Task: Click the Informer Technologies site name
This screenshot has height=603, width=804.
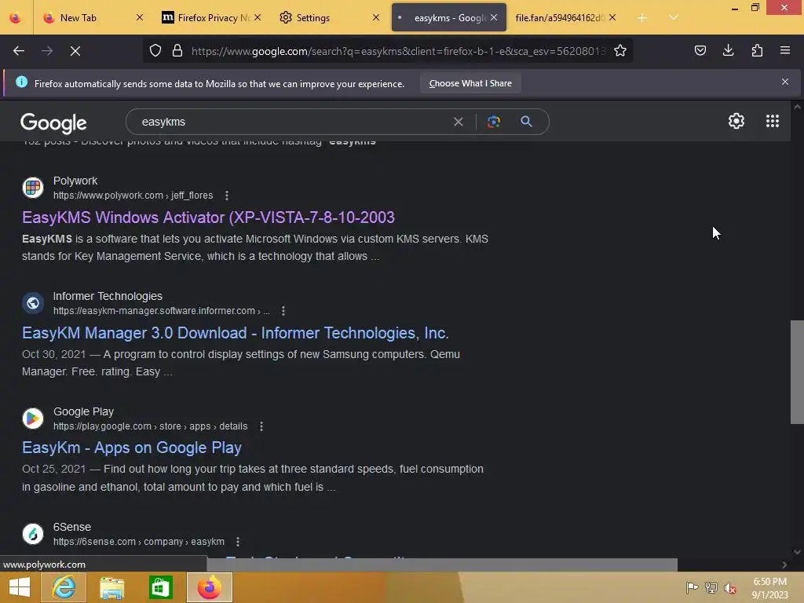Action: pos(108,296)
